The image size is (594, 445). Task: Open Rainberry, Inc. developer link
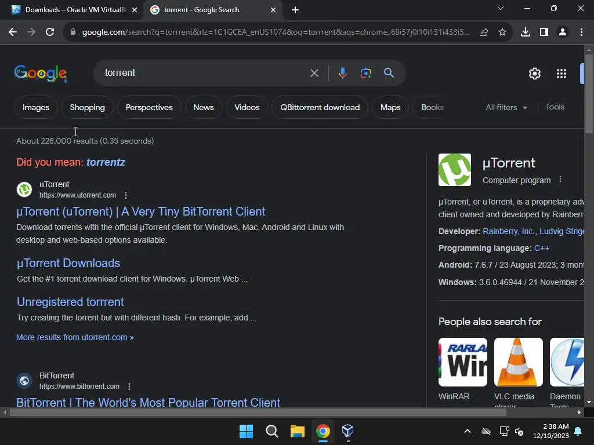click(509, 231)
